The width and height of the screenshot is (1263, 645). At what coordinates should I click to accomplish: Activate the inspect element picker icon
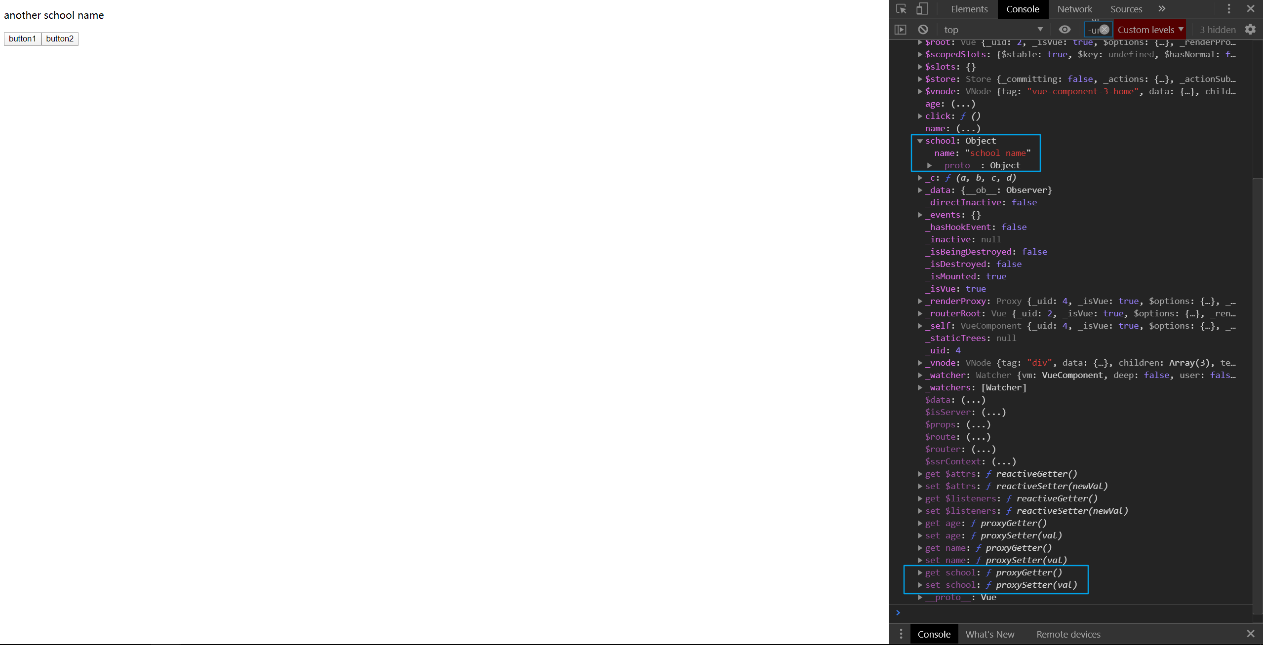(x=901, y=9)
